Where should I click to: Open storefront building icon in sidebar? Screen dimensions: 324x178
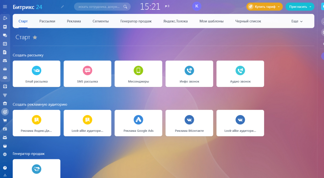pos(5,103)
